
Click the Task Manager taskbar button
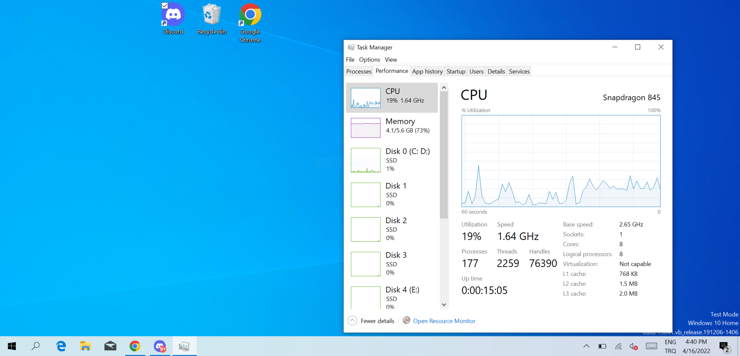184,346
